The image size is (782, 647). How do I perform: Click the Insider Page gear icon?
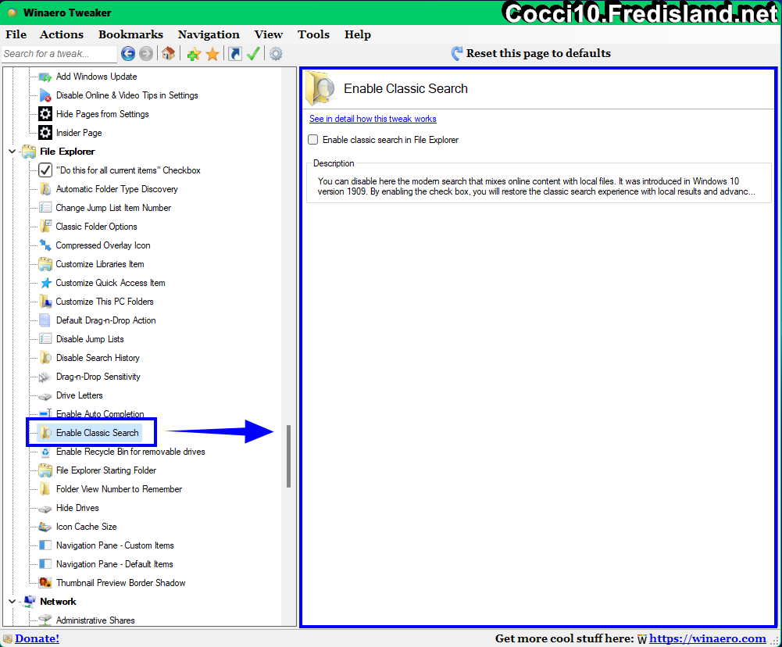[45, 133]
